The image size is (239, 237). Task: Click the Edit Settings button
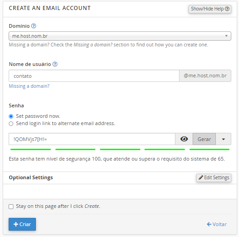click(x=214, y=177)
